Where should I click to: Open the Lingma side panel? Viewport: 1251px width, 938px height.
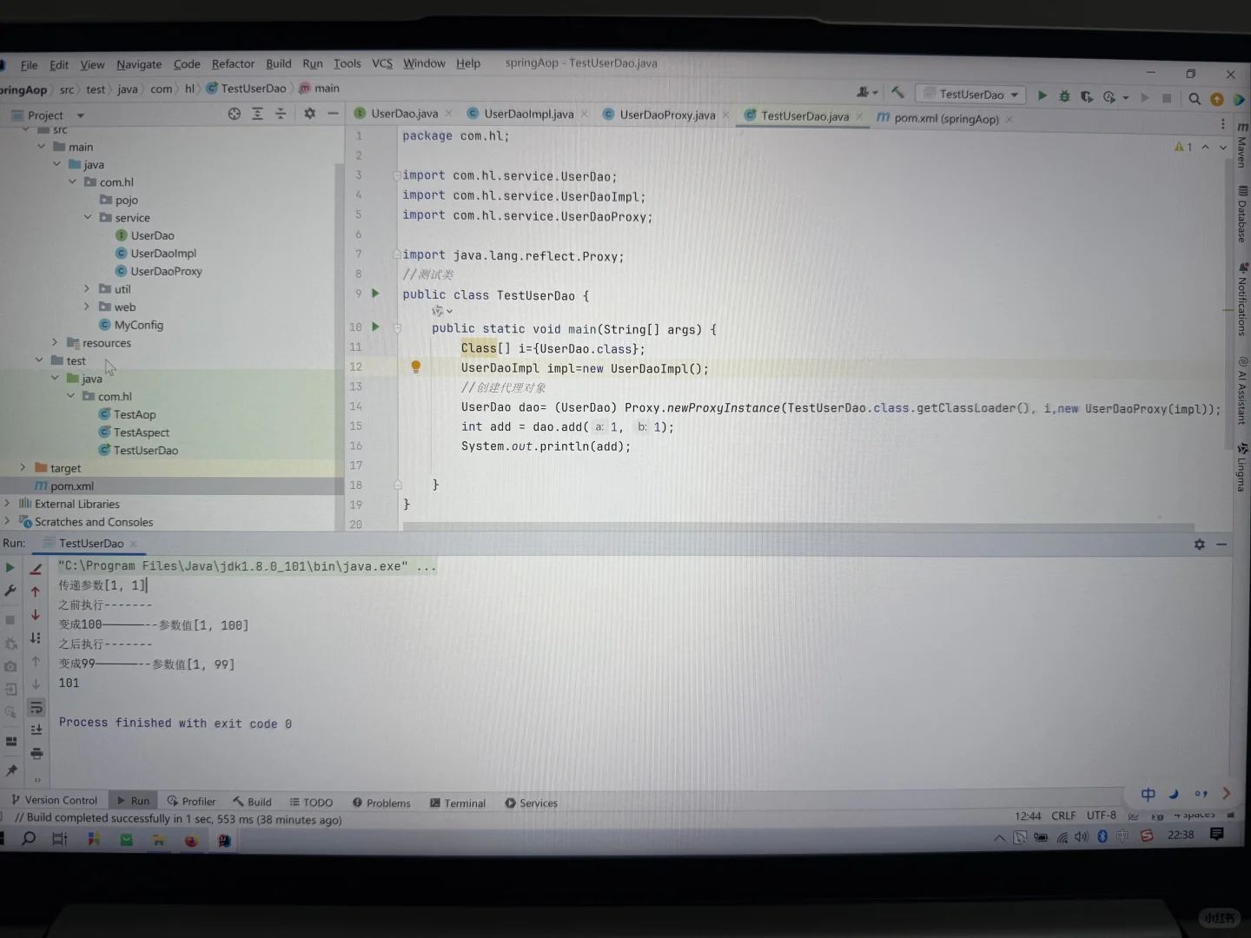coord(1242,467)
